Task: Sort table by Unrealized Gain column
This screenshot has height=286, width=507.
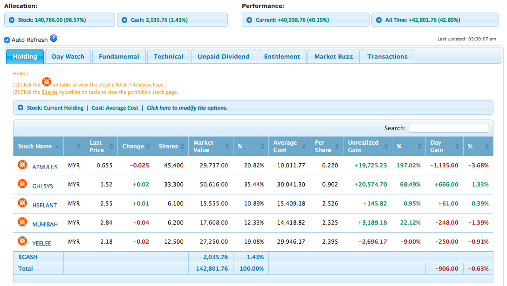Action: coord(367,146)
